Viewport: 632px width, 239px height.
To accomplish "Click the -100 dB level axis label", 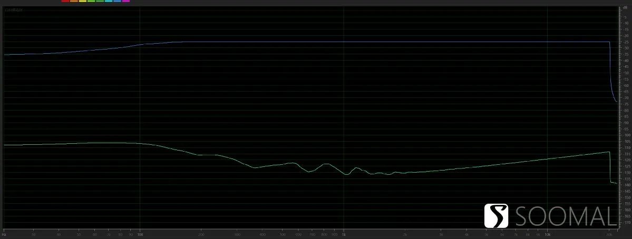I will pos(626,135).
